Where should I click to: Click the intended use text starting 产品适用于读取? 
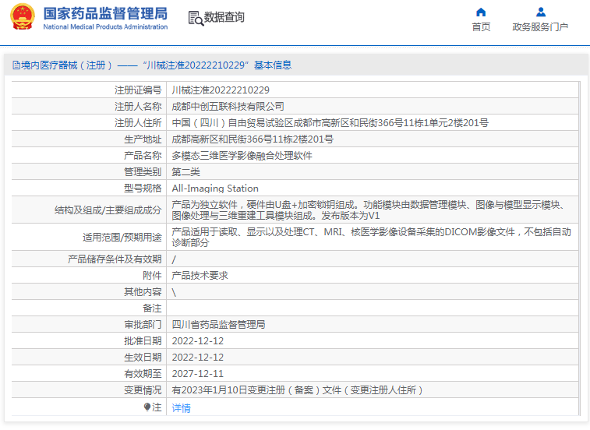pos(373,237)
